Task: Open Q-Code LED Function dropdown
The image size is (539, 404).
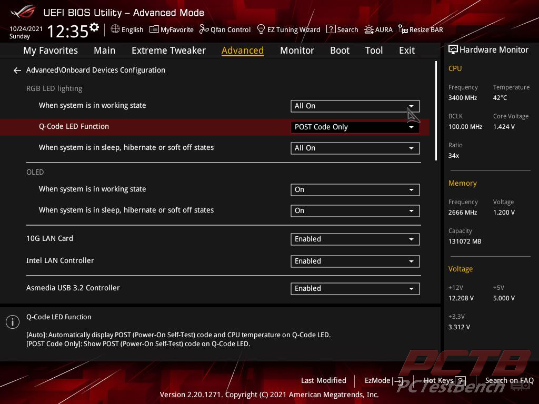Action: pyautogui.click(x=355, y=127)
